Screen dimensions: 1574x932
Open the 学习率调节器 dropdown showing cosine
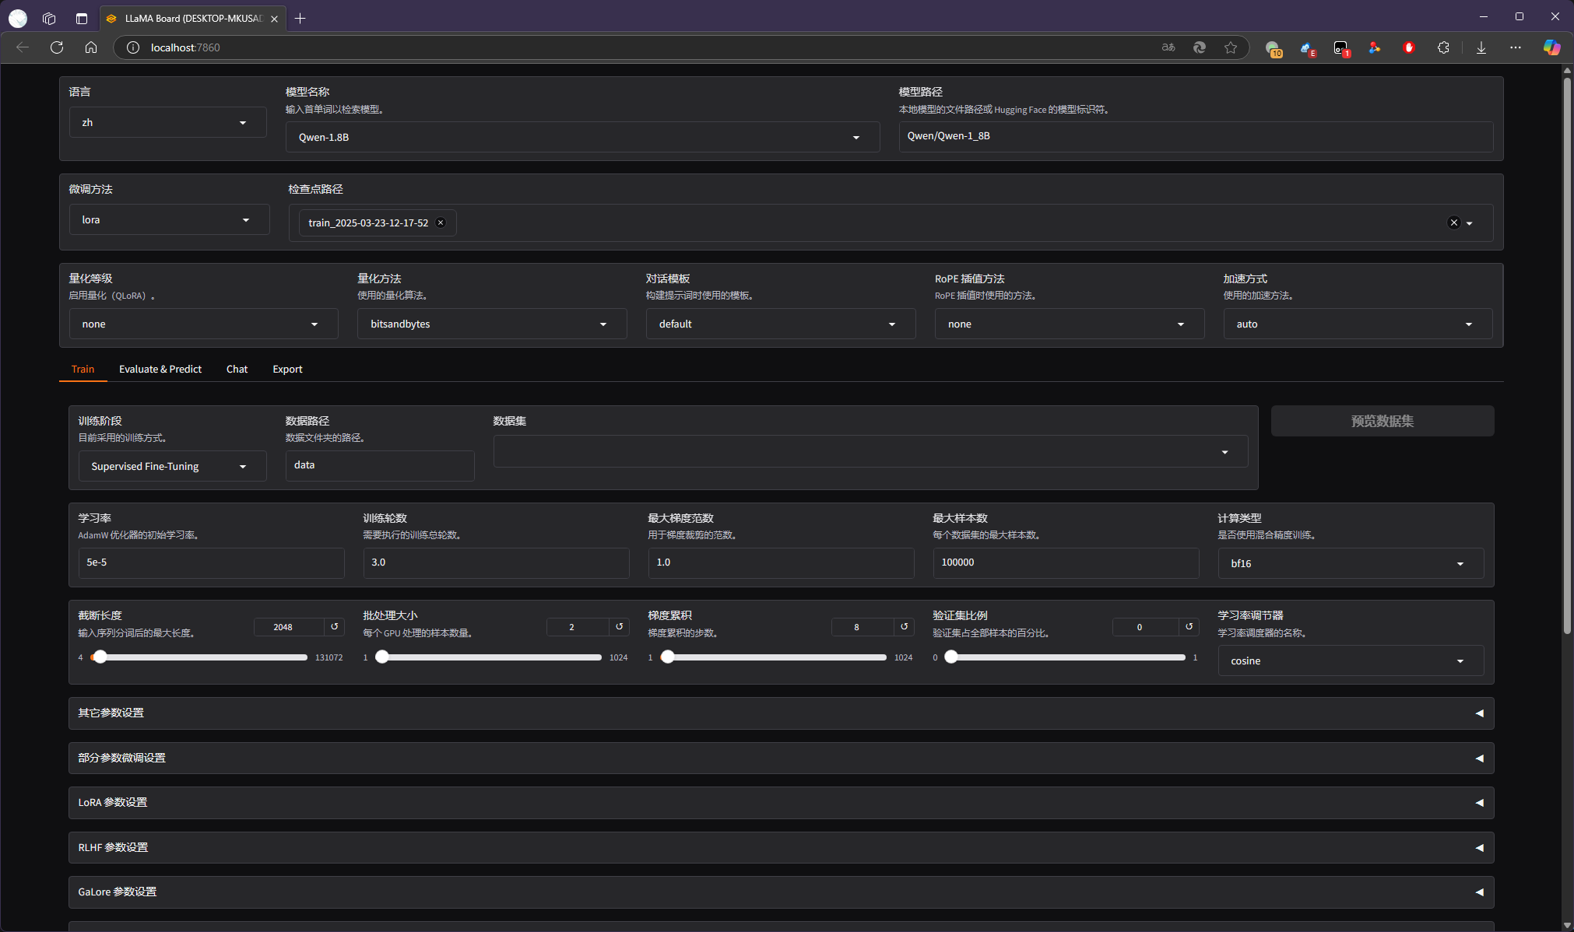click(1351, 660)
